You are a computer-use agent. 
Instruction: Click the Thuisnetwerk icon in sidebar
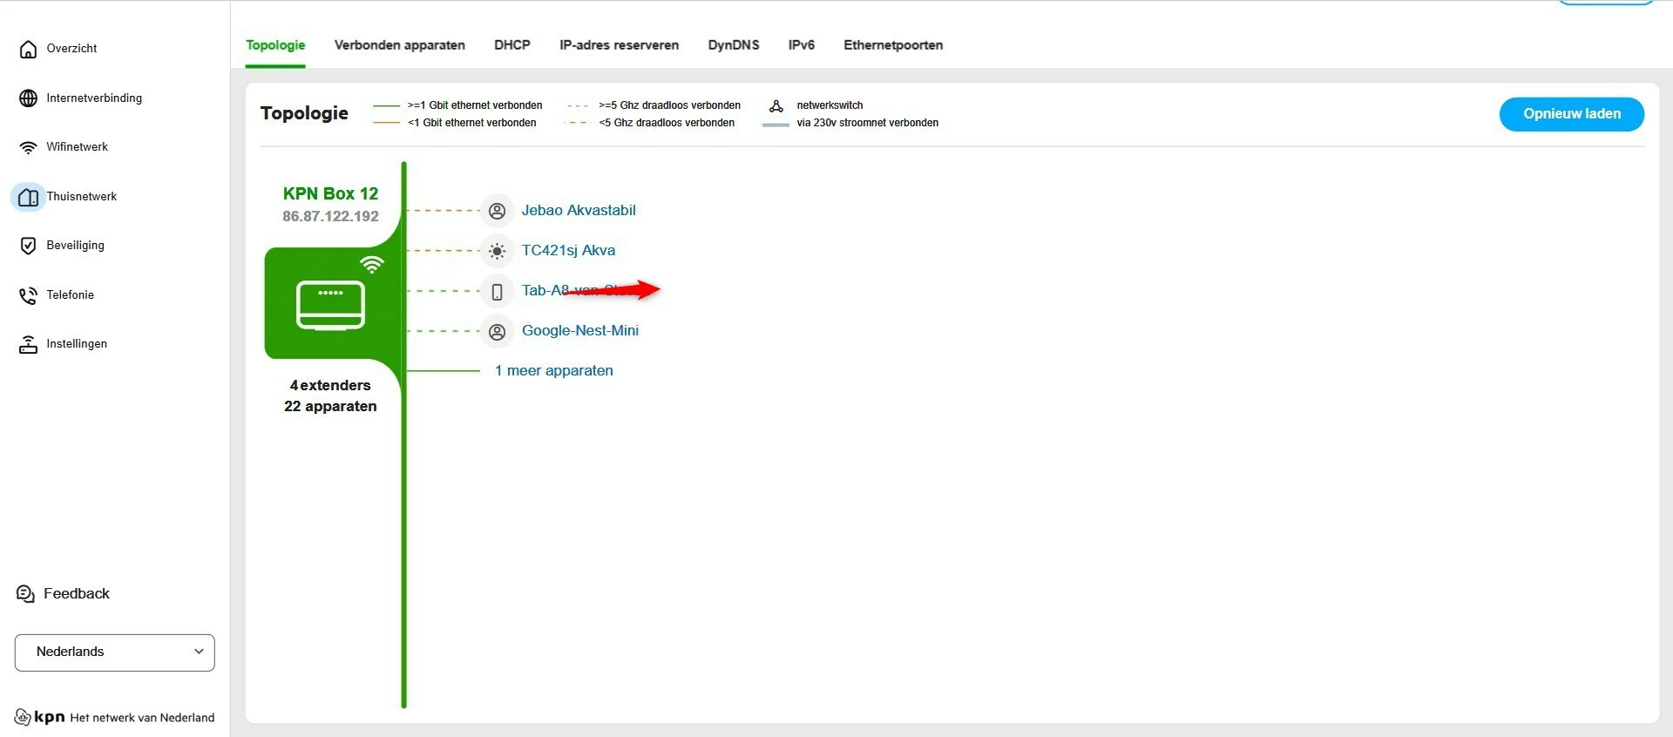tap(28, 197)
